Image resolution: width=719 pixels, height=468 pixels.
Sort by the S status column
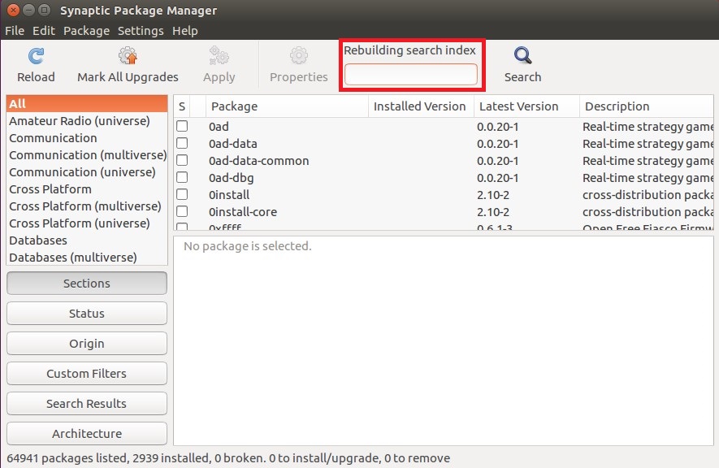coord(182,106)
